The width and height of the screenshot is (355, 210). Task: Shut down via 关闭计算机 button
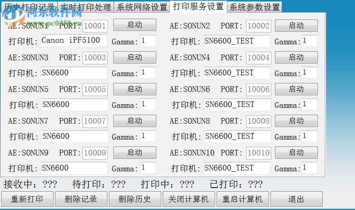click(x=189, y=199)
